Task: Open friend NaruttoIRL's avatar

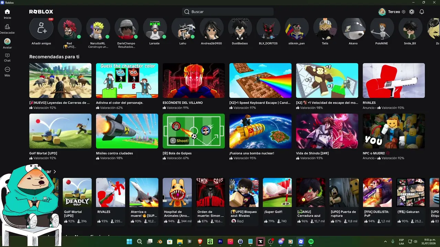Action: point(98,28)
